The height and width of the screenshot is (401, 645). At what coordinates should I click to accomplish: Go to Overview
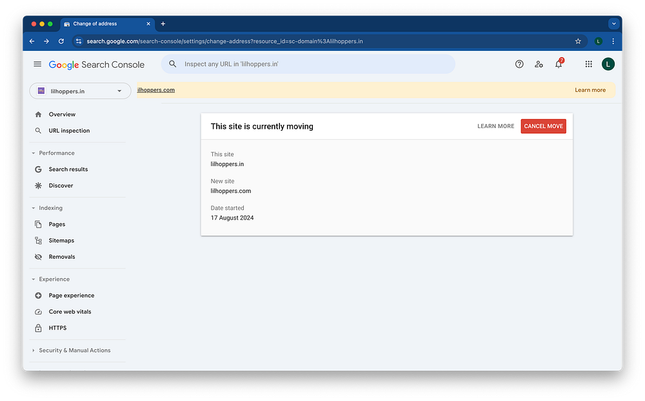click(62, 115)
